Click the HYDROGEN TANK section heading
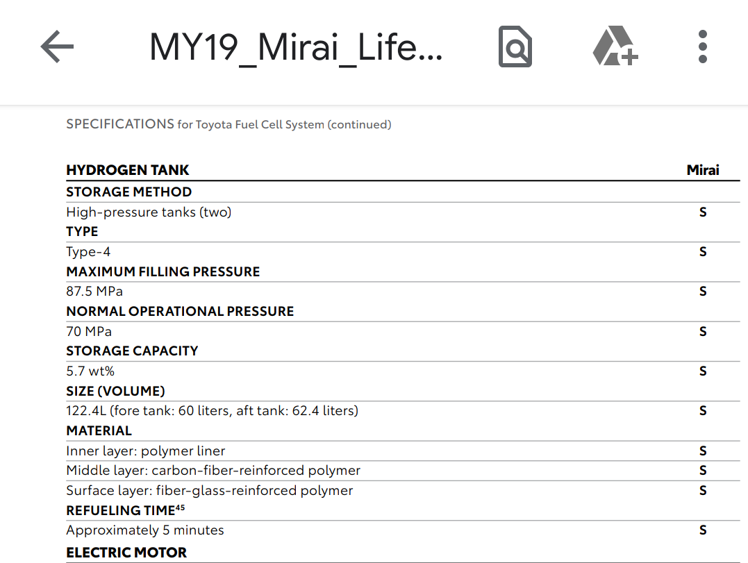This screenshot has height=563, width=748. (x=128, y=170)
